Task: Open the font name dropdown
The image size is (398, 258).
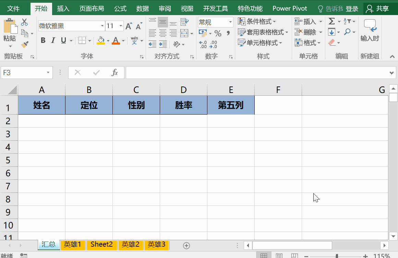Action: pos(102,26)
